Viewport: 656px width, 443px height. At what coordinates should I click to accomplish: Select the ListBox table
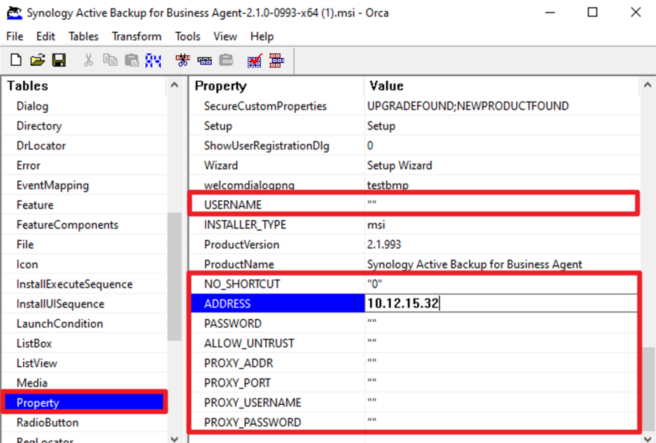click(34, 344)
